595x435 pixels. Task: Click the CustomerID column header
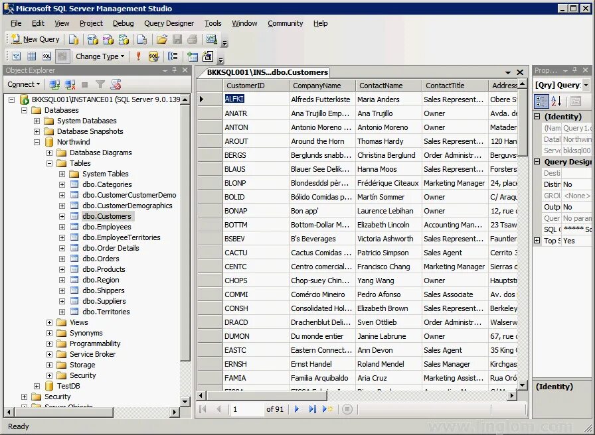tap(256, 86)
